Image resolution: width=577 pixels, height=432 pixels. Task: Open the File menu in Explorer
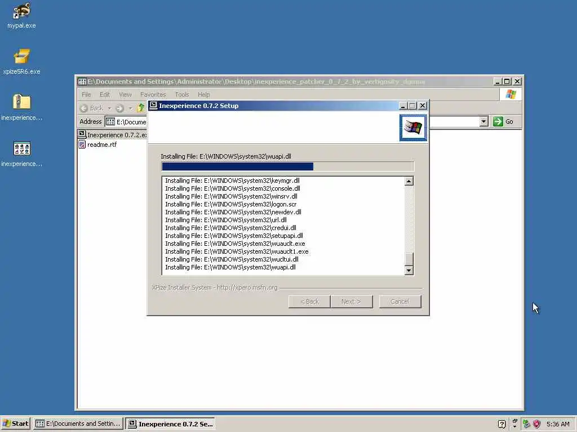coord(86,94)
